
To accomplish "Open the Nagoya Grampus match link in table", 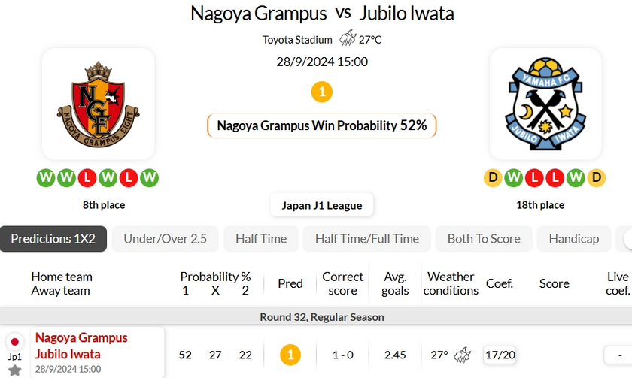I will [81, 338].
